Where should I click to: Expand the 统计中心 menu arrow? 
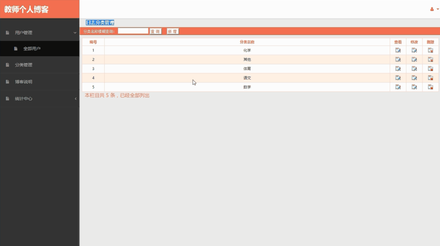coord(76,99)
